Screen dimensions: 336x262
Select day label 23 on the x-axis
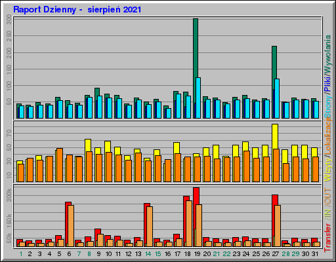(x=236, y=254)
